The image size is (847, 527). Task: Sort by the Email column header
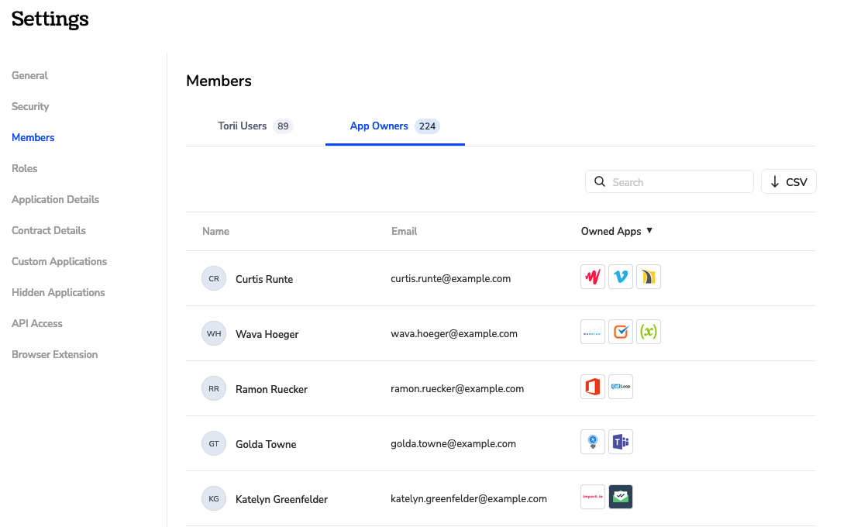coord(404,231)
